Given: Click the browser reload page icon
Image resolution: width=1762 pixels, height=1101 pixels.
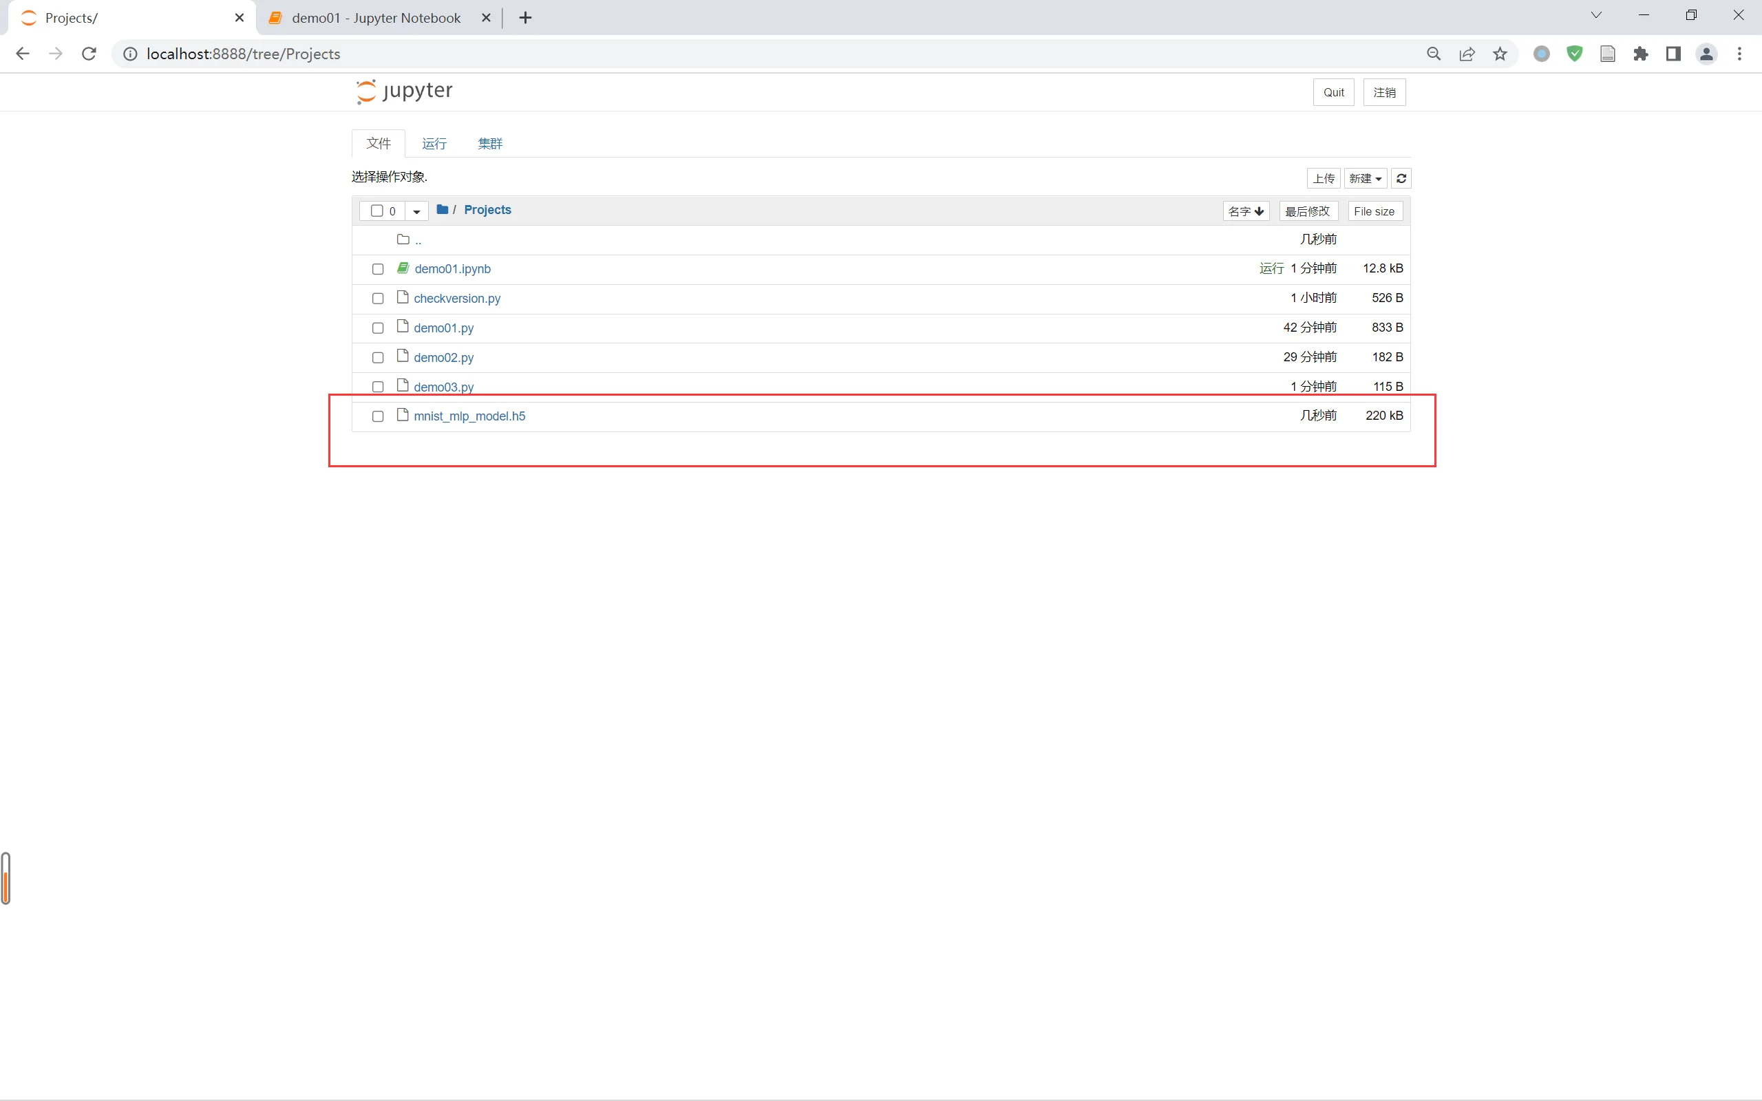Looking at the screenshot, I should point(89,54).
